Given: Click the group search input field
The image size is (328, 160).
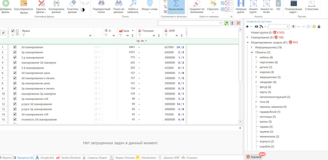Looking at the screenshot, I should pos(279,26).
